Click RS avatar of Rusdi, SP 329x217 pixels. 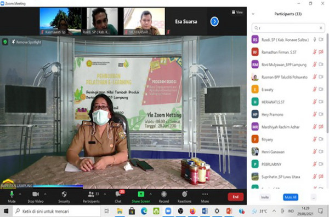coord(255,39)
